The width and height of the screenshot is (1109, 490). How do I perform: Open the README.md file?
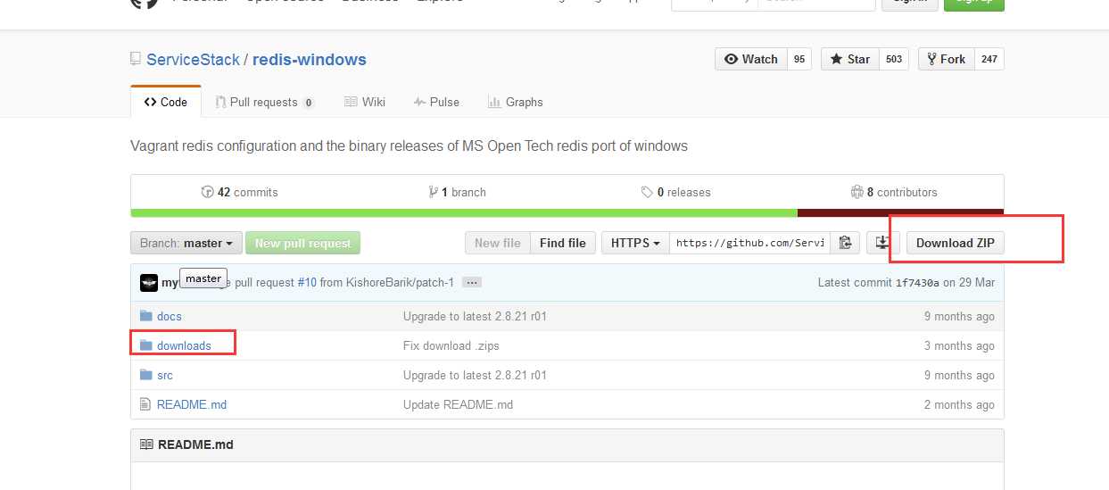(x=192, y=404)
